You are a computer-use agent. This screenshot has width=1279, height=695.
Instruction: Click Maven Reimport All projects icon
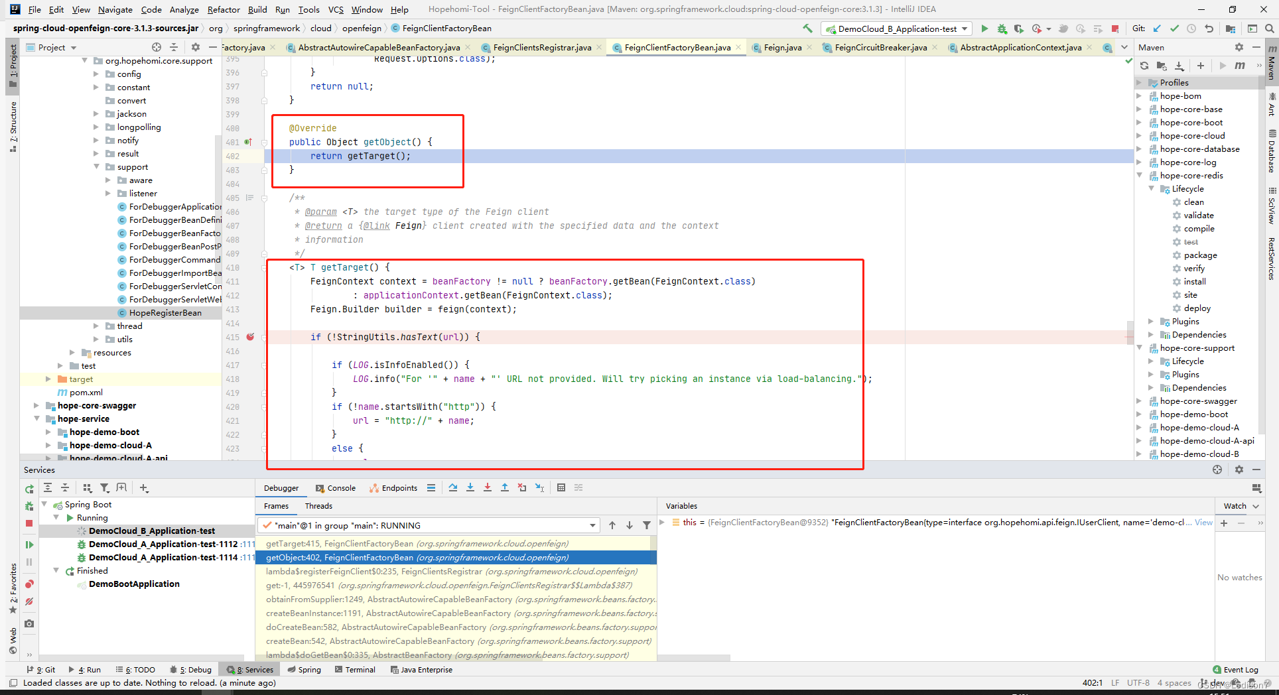click(1144, 66)
